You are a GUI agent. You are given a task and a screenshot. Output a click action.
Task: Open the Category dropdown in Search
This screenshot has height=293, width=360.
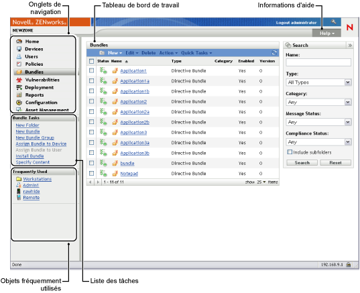318,102
